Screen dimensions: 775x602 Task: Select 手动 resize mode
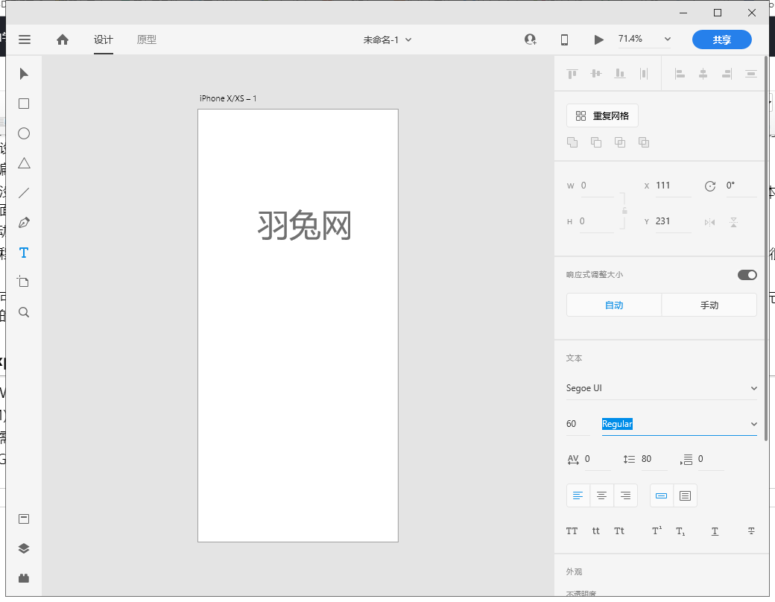coord(709,305)
